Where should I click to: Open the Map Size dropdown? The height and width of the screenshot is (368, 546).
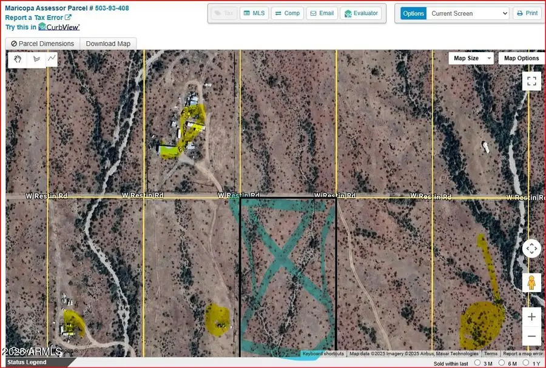tap(471, 58)
